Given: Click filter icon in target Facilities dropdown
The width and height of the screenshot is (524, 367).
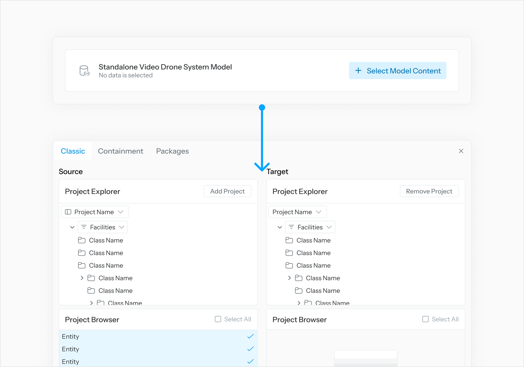Looking at the screenshot, I should [291, 227].
